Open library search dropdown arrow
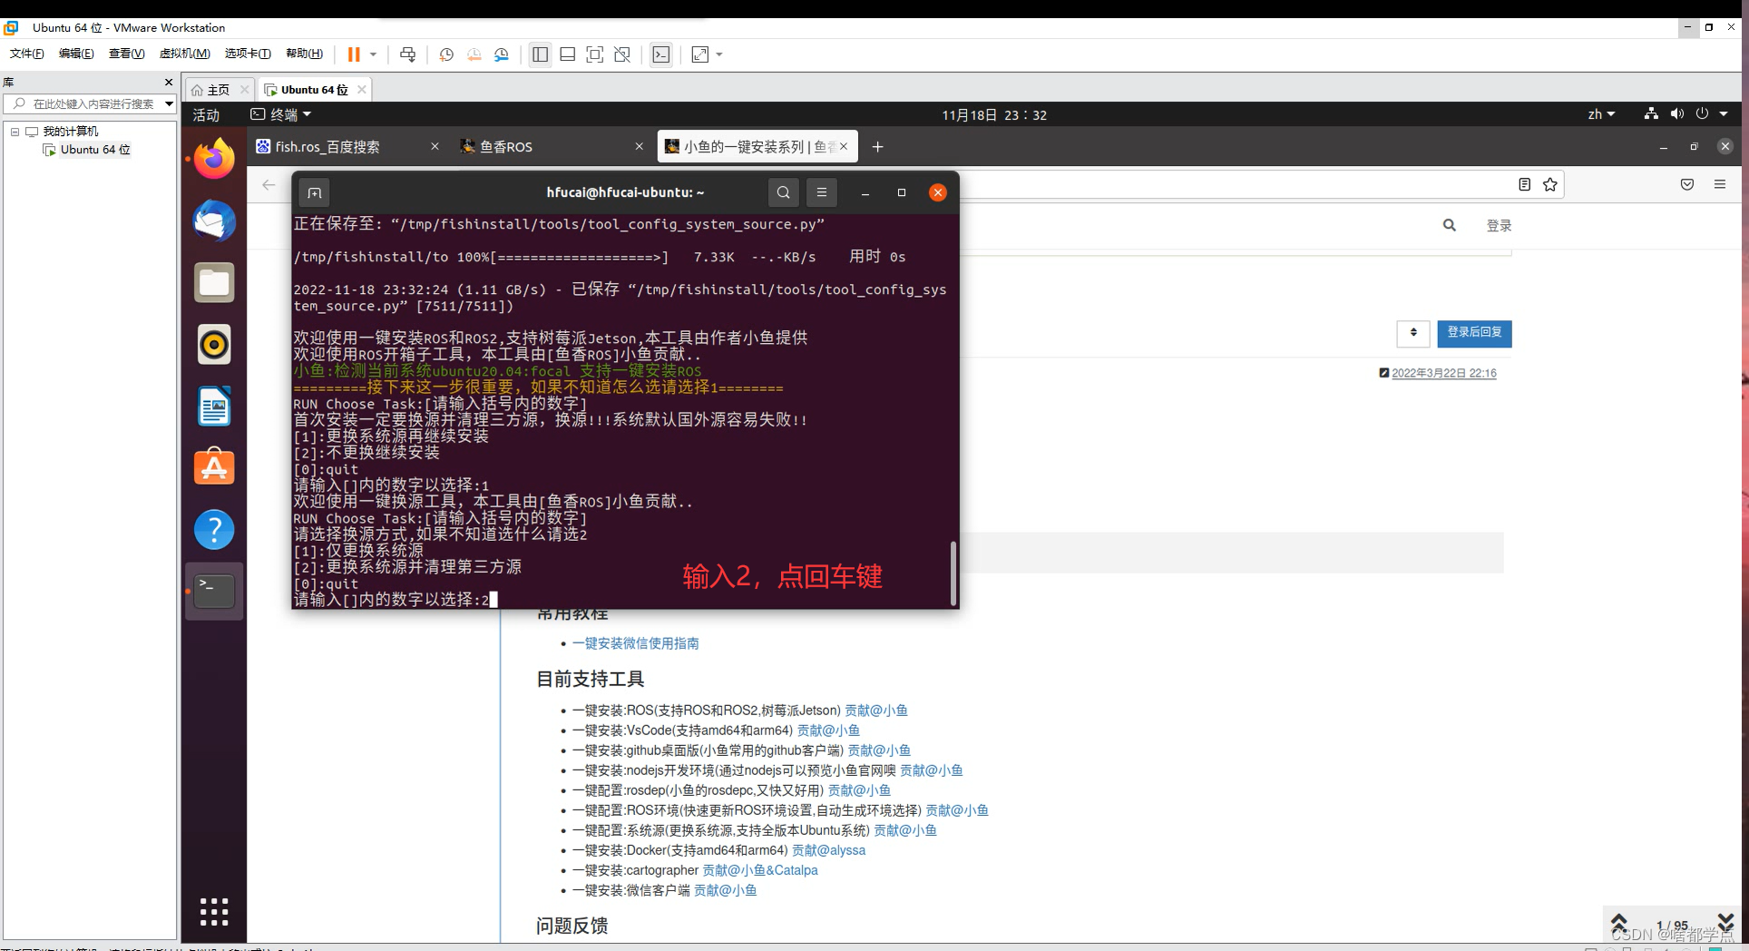 [x=169, y=103]
